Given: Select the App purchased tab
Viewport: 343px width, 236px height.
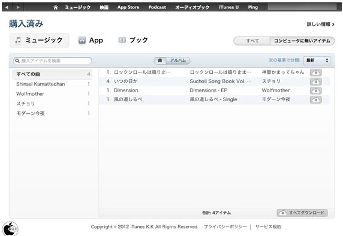Looking at the screenshot, I should pos(91,40).
